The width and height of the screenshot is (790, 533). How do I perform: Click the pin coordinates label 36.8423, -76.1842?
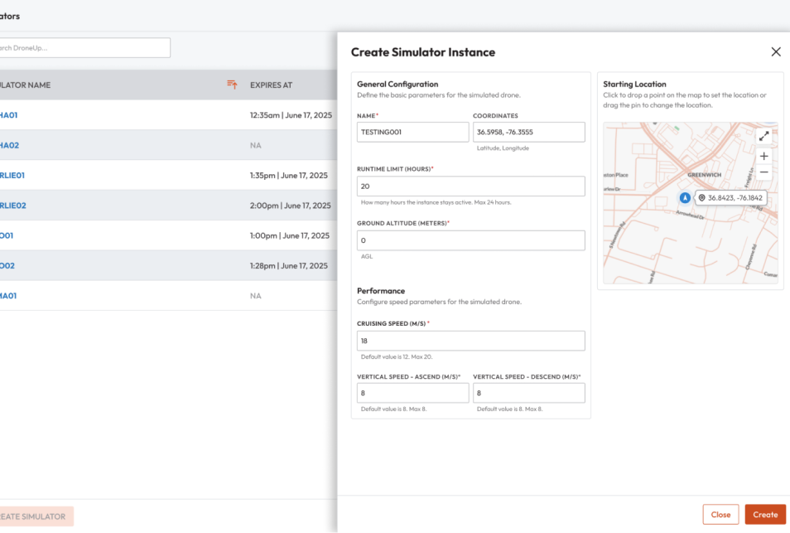730,198
